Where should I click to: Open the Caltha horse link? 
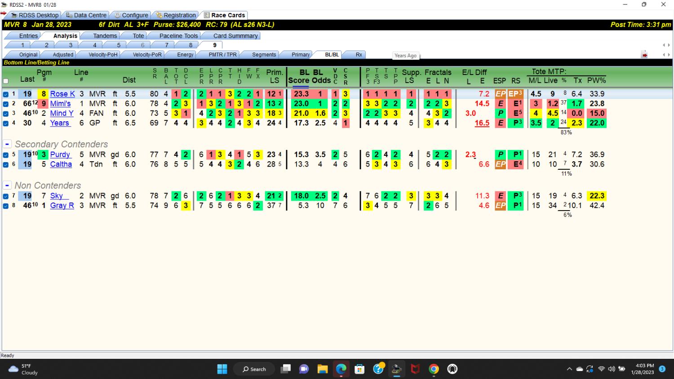[61, 164]
